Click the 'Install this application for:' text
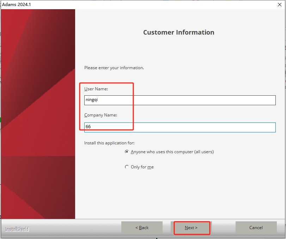The width and height of the screenshot is (286, 239). (x=109, y=143)
